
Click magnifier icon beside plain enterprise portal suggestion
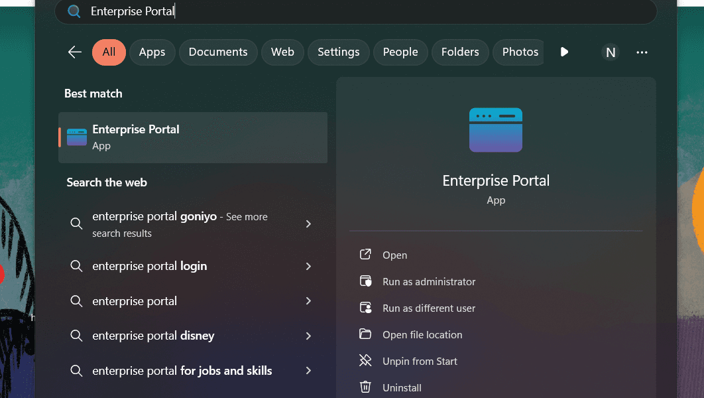pyautogui.click(x=76, y=301)
